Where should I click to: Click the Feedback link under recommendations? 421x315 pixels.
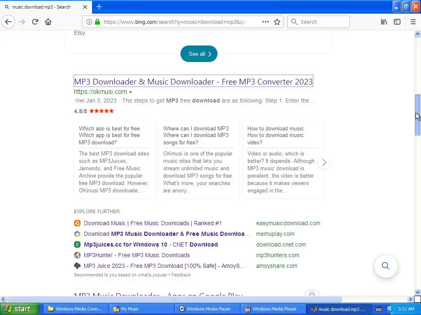pyautogui.click(x=181, y=275)
